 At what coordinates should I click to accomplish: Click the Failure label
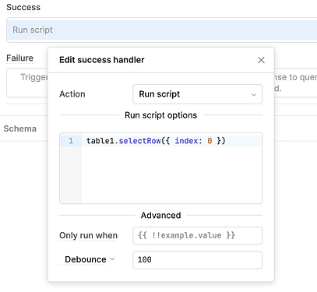[x=19, y=58]
